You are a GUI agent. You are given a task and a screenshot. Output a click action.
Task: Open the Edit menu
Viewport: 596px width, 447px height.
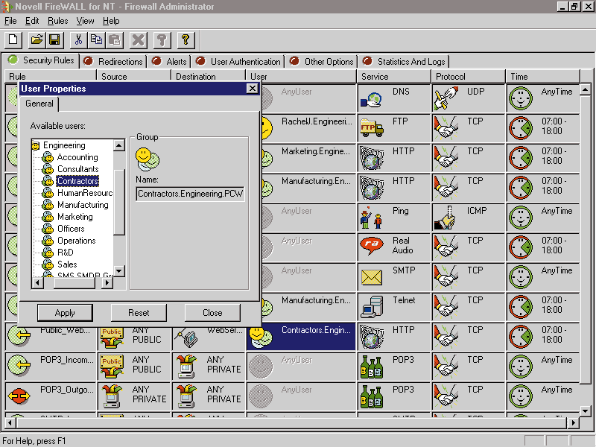click(32, 21)
